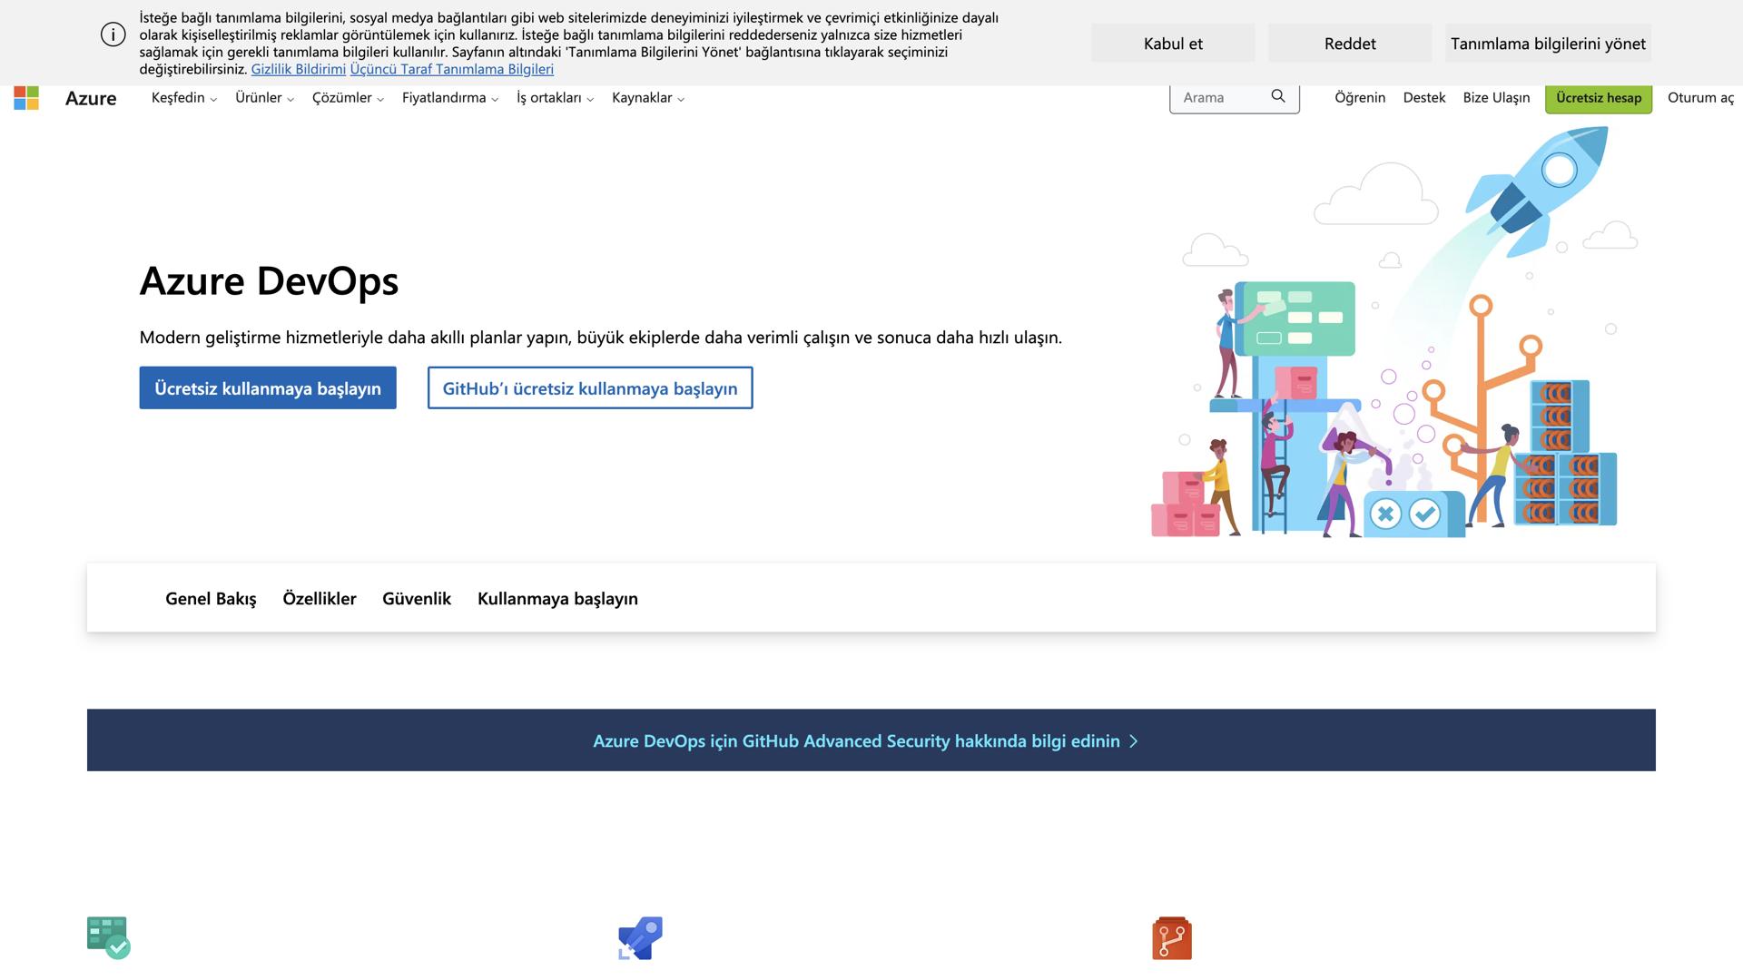
Task: Click Ücretsiz kullanmaya başlayın button
Action: tap(267, 387)
